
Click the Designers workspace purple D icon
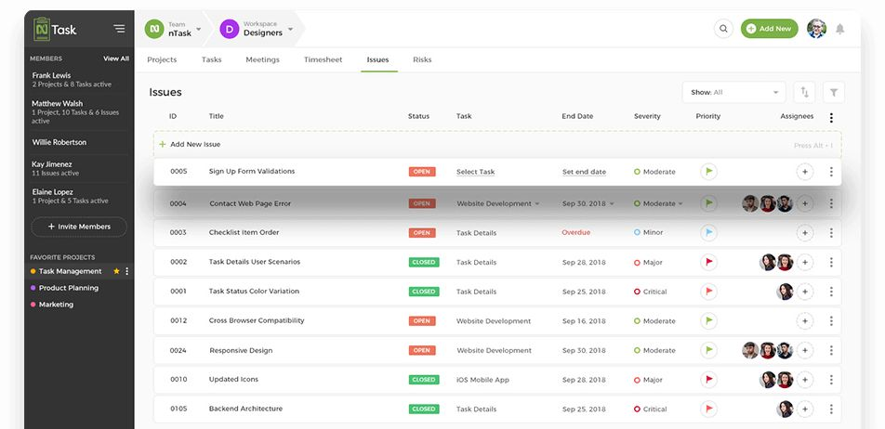click(x=229, y=29)
